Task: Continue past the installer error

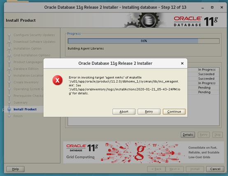Action: click(174, 111)
